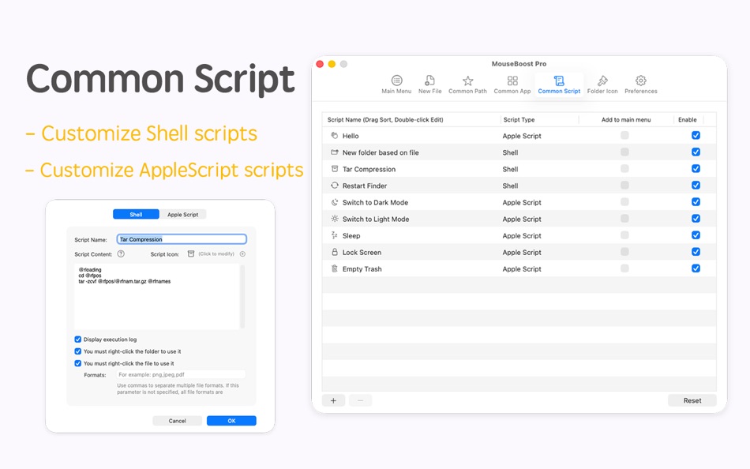Click Apple Script type cell for Hello
The height and width of the screenshot is (469, 750).
coord(522,136)
